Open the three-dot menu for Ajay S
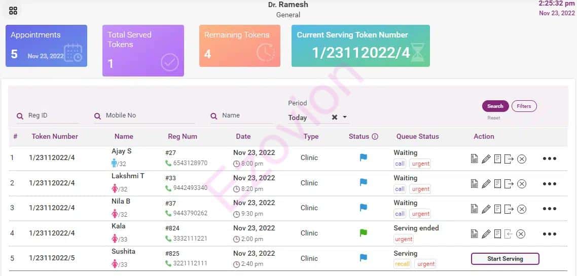Screen dimensions: 577x276 pyautogui.click(x=550, y=159)
